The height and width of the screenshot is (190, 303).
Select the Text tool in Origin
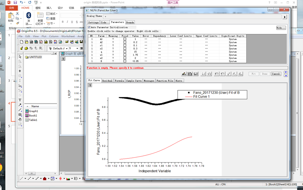click(x=20, y=100)
